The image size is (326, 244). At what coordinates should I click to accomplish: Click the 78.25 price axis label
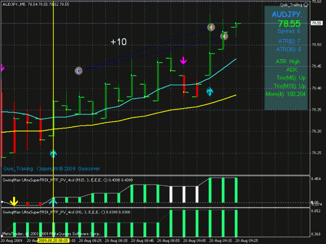coord(317,153)
